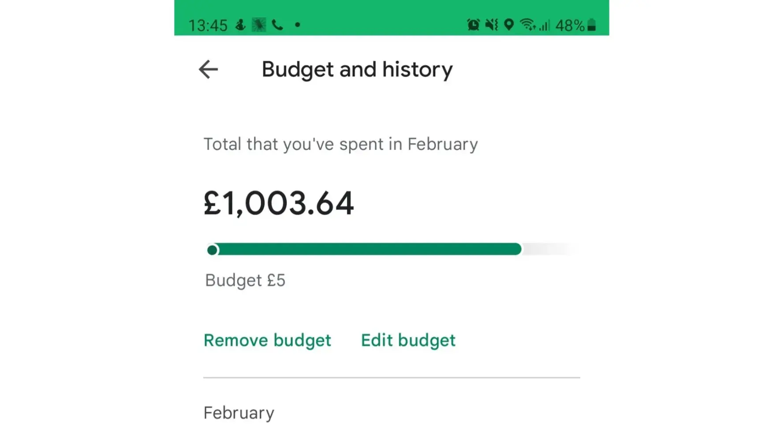Click the Budget £5 label
Screen dimensions: 784x441
[245, 280]
